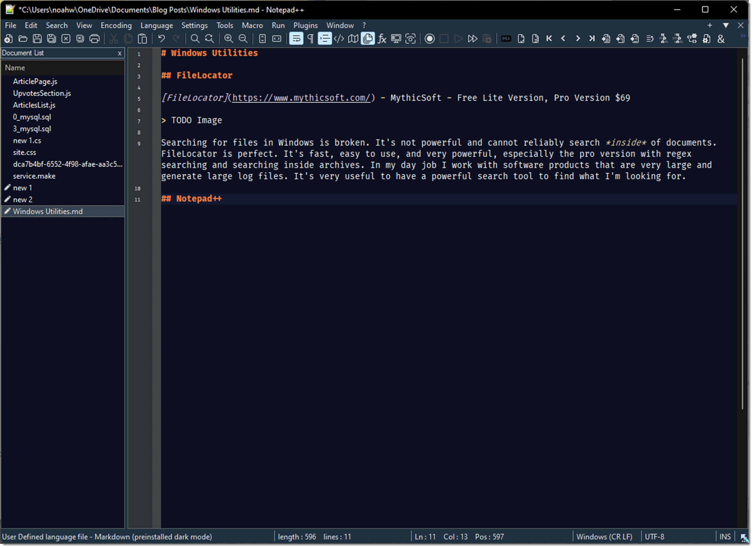Undo the last edit with the Undo arrow

pyautogui.click(x=162, y=39)
